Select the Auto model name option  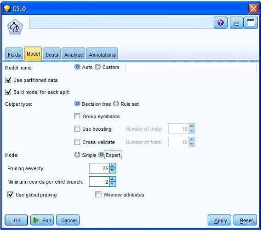77,67
